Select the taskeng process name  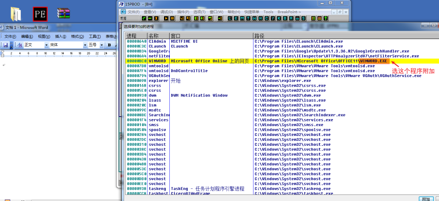[x=157, y=189]
